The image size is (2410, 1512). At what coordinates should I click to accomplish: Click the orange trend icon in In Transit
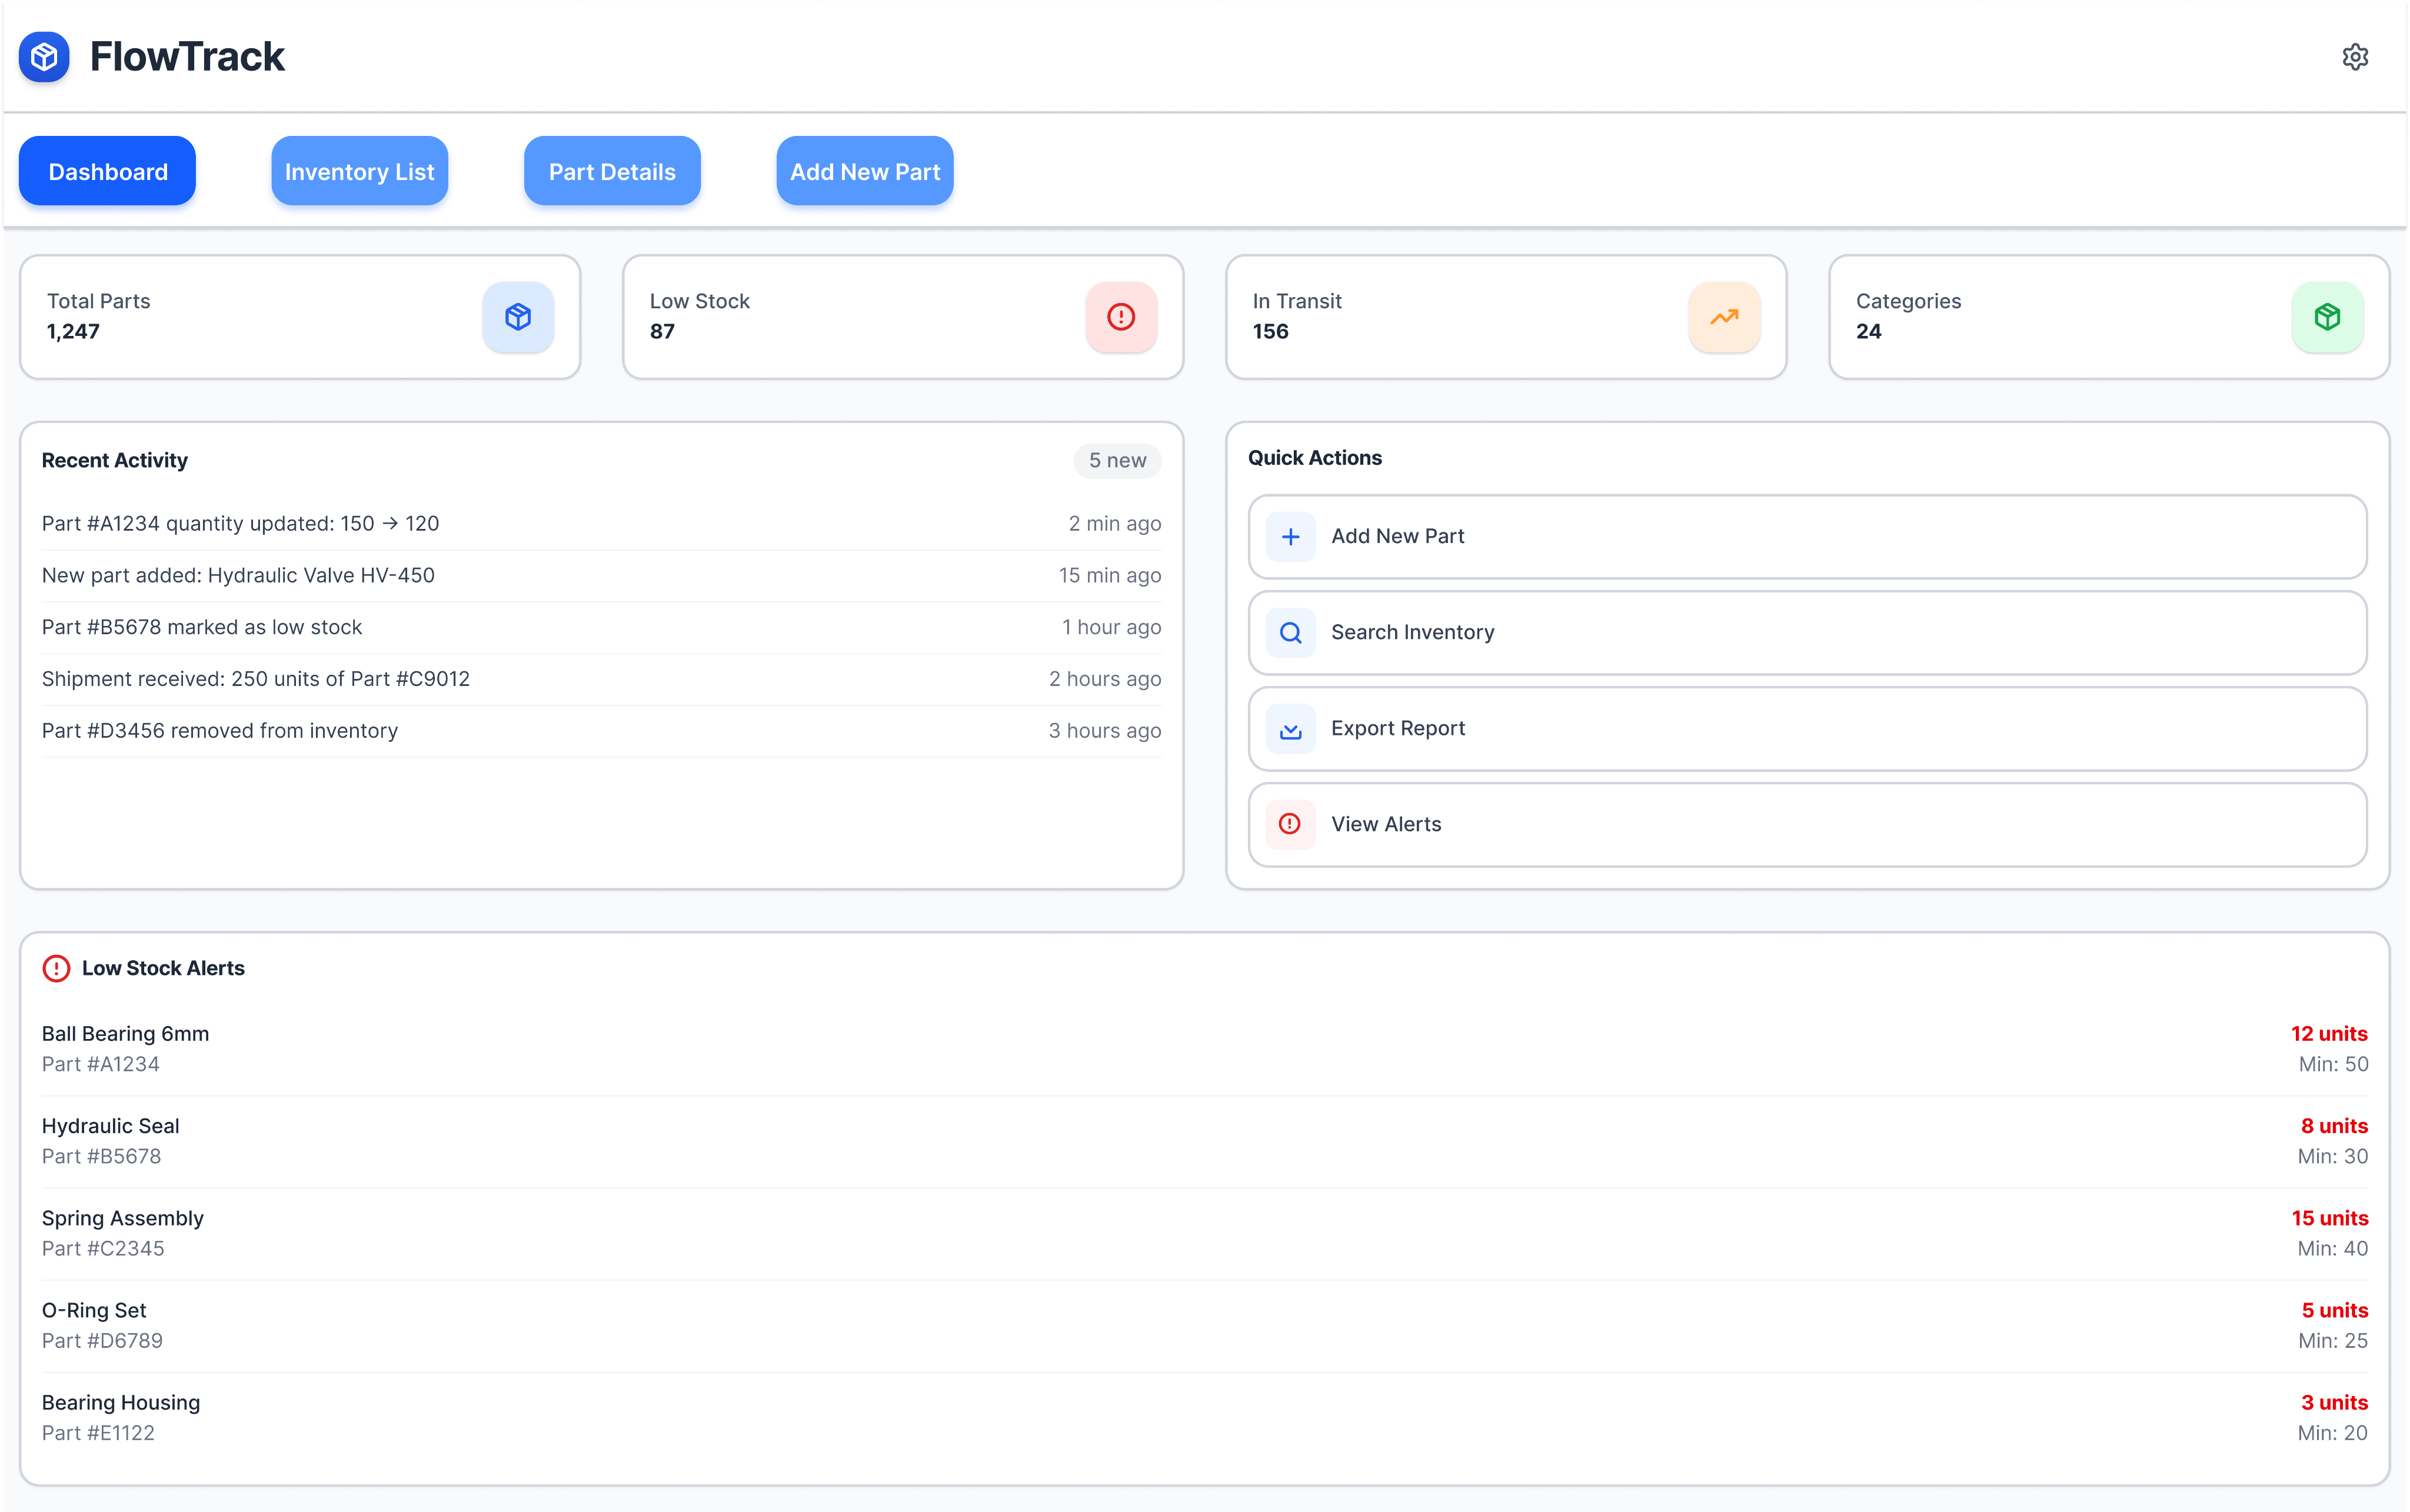click(x=1724, y=317)
